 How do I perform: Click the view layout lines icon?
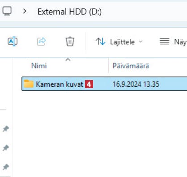(165, 42)
